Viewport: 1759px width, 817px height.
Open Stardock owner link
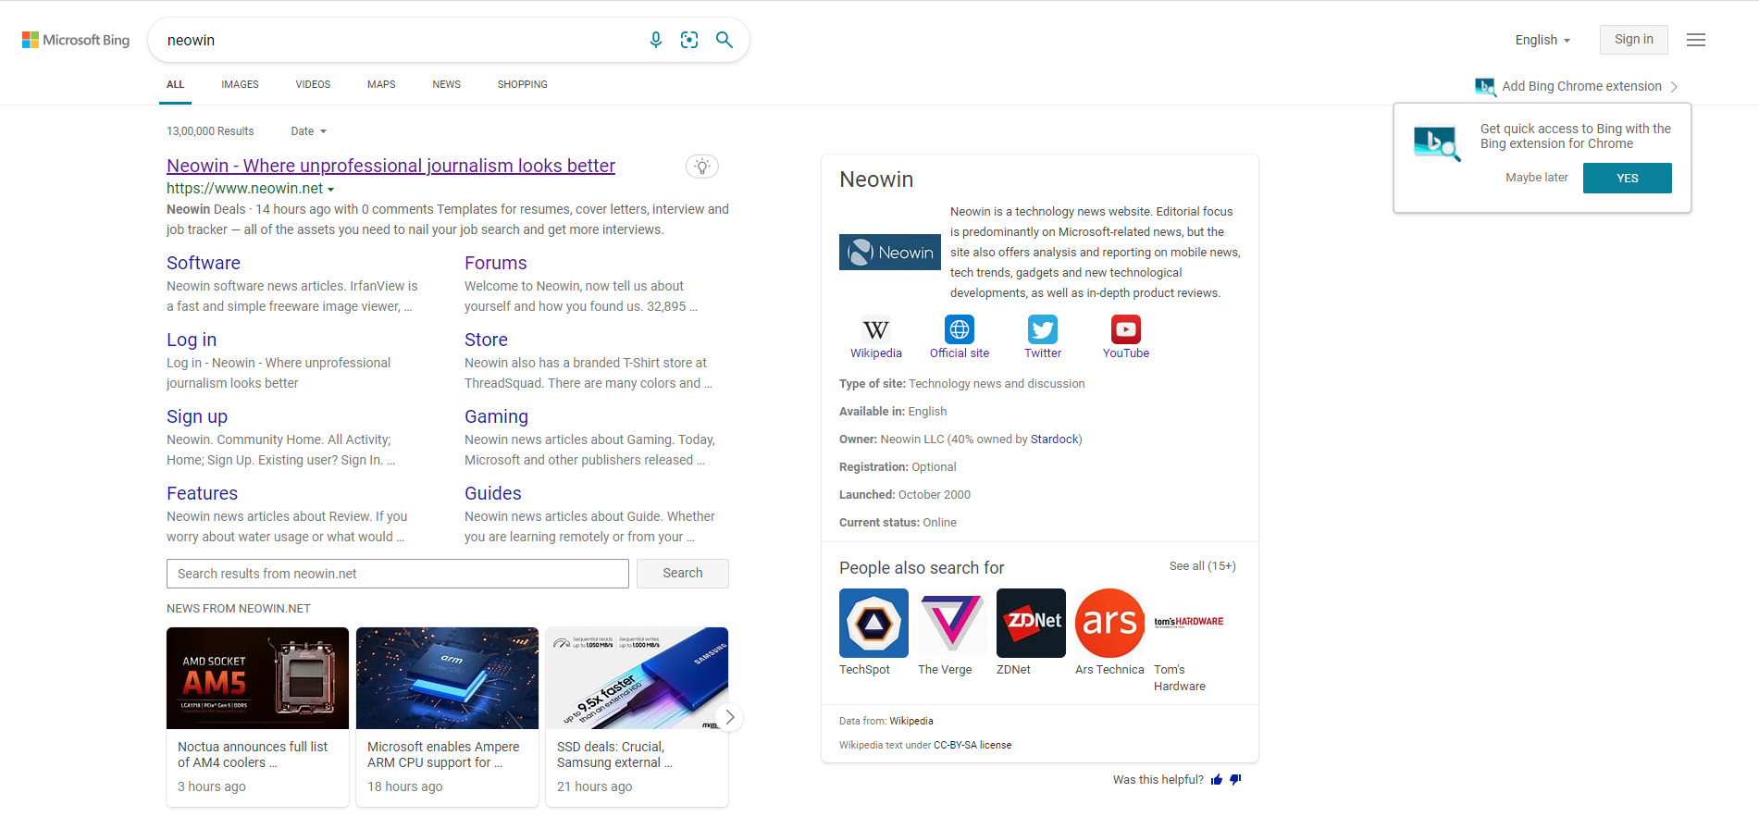(1055, 439)
